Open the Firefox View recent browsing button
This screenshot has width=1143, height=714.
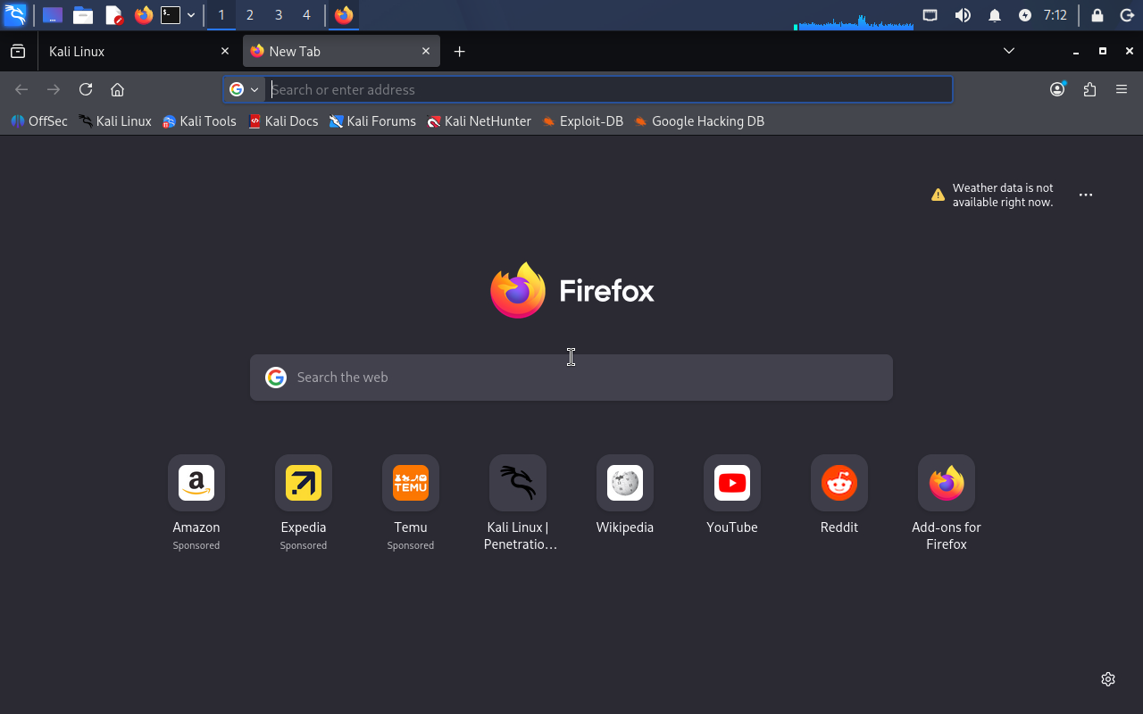click(18, 52)
